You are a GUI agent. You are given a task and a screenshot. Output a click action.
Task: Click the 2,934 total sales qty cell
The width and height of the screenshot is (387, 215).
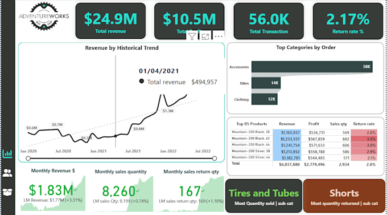point(344,164)
